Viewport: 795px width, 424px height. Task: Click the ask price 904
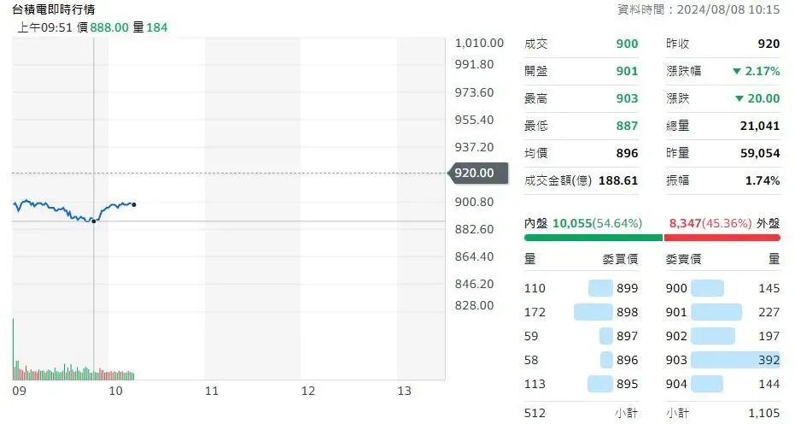676,384
